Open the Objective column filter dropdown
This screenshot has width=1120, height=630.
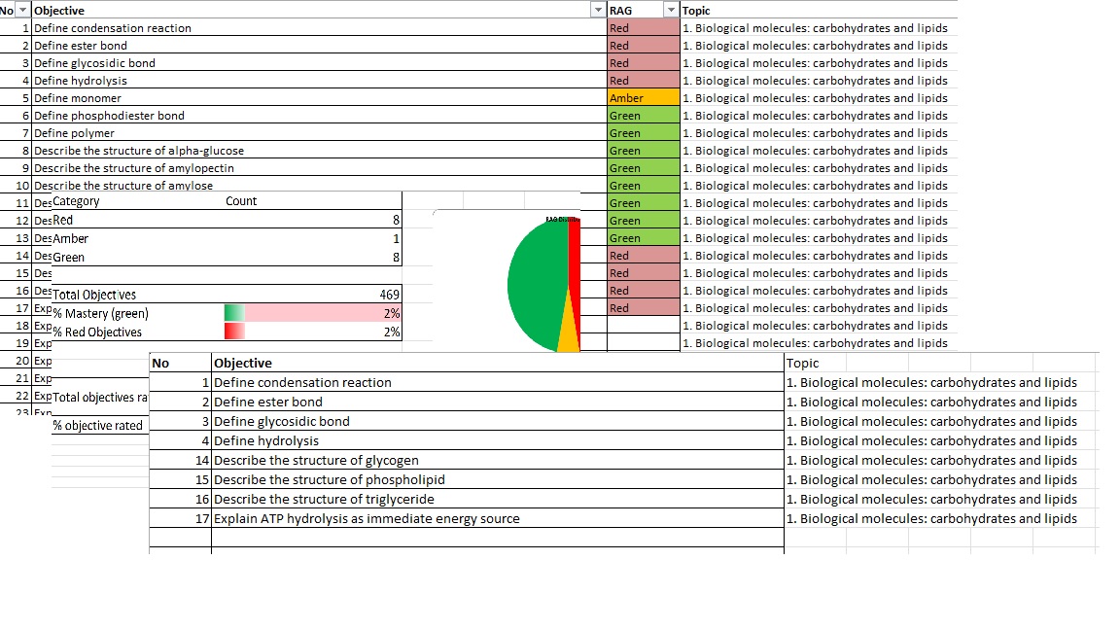[597, 9]
